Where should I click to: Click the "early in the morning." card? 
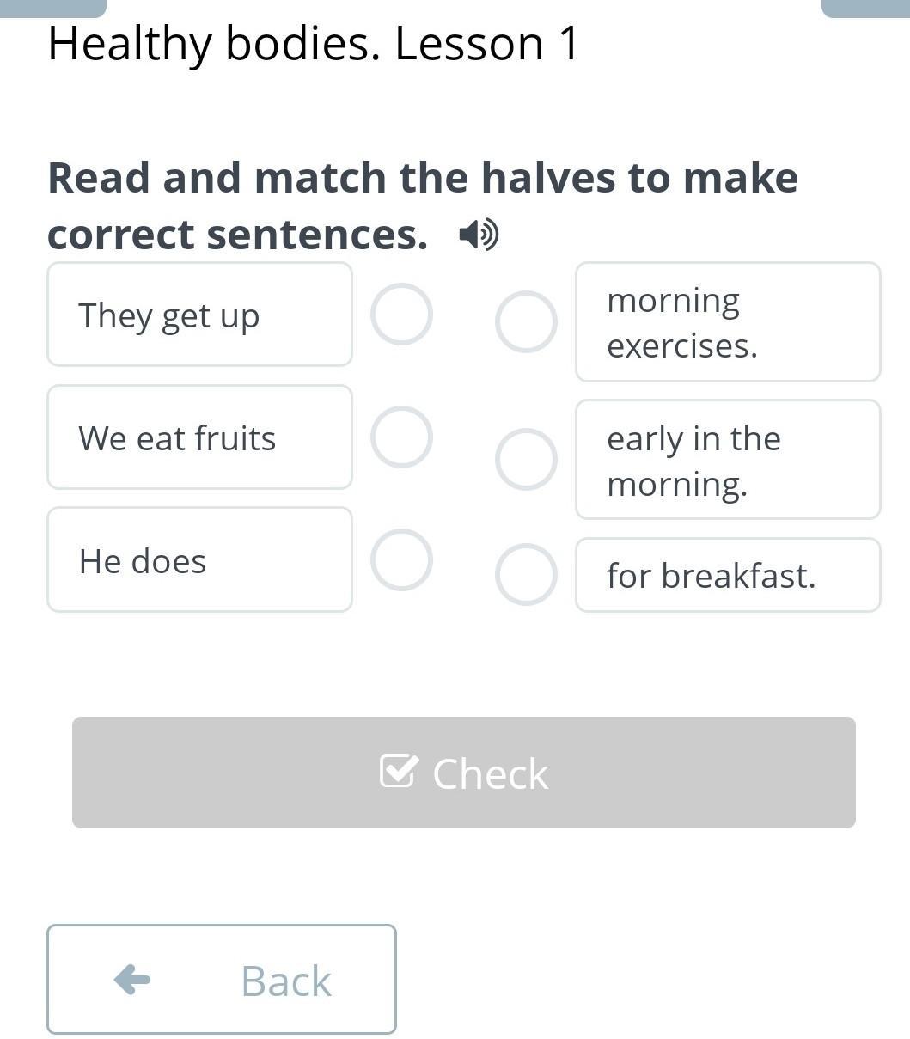[728, 460]
